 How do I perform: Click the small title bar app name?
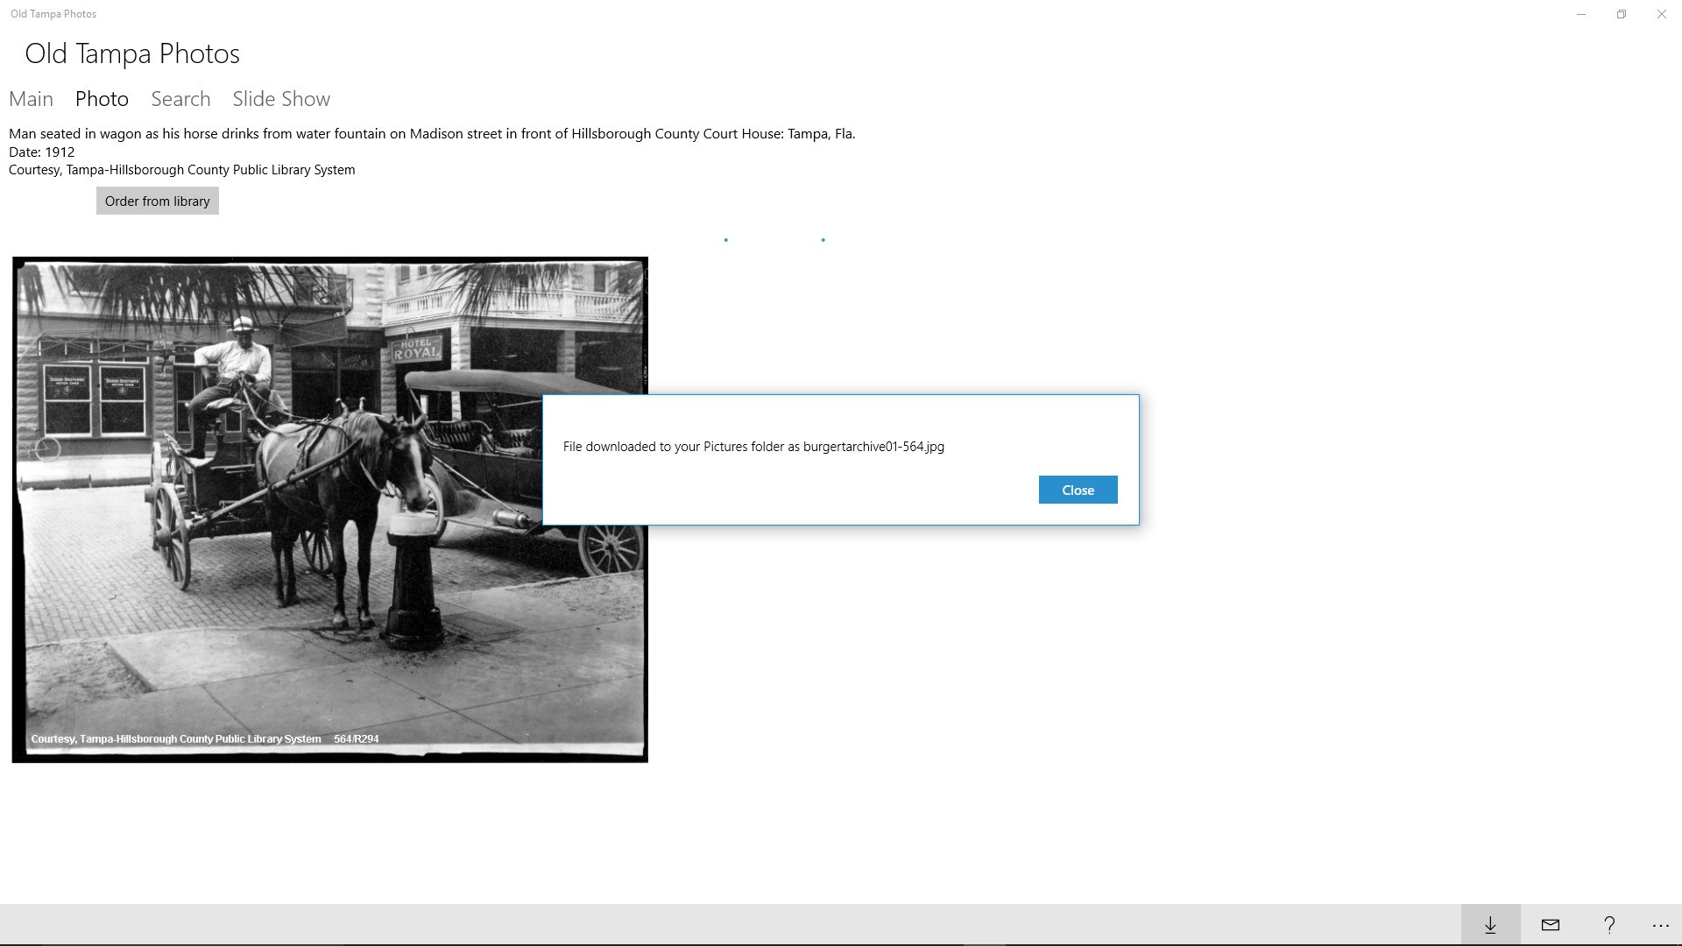click(x=53, y=14)
